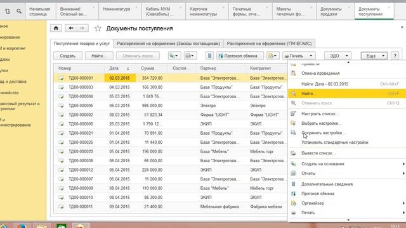The width and height of the screenshot is (406, 228).
Task: Open the sections menu icon at top left
Action: [8, 11]
